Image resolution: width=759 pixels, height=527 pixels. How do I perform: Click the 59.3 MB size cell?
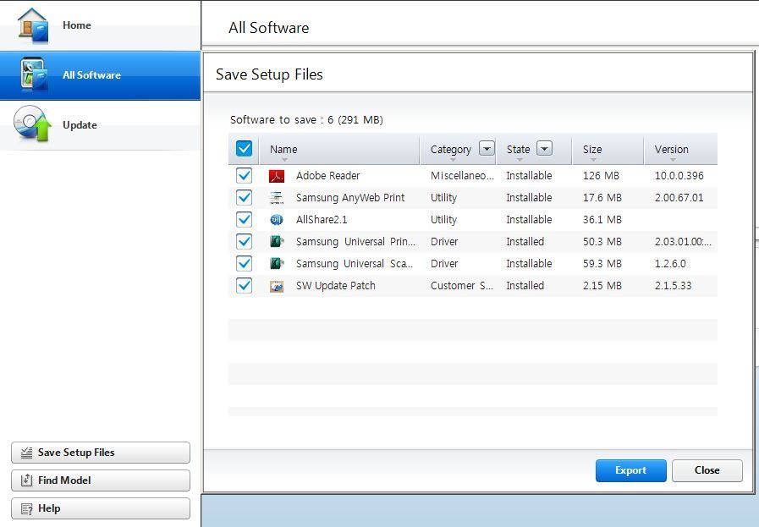[602, 264]
